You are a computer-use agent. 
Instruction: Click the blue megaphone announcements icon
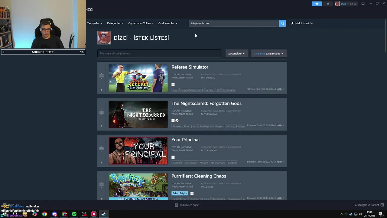click(x=317, y=4)
